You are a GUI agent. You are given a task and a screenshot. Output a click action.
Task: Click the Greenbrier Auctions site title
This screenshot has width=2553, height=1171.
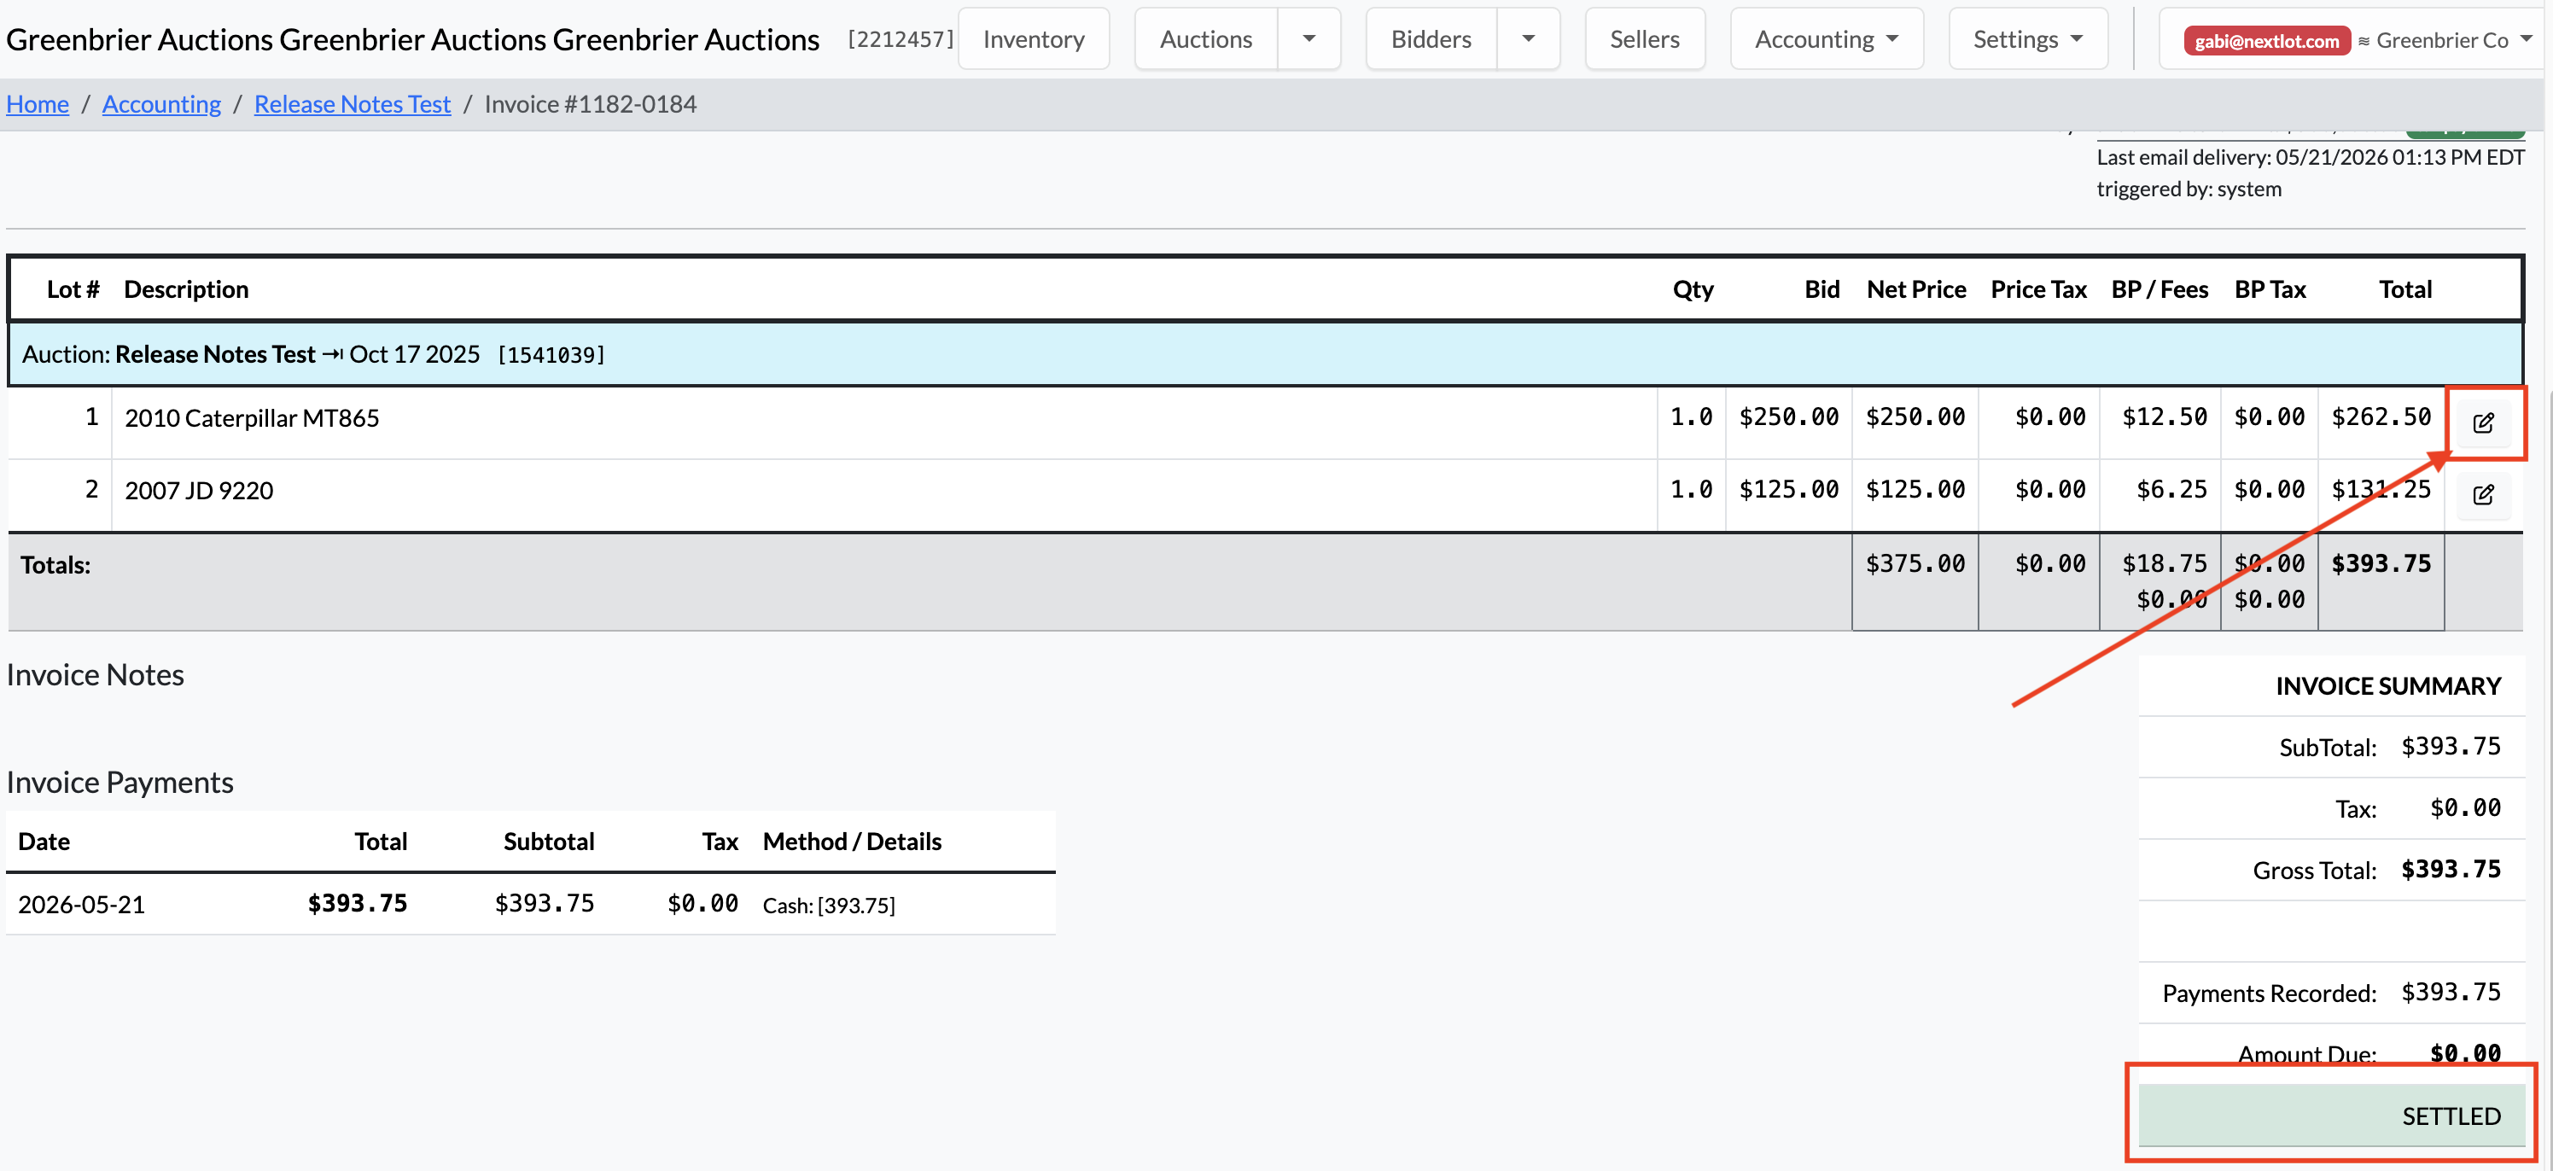click(412, 39)
